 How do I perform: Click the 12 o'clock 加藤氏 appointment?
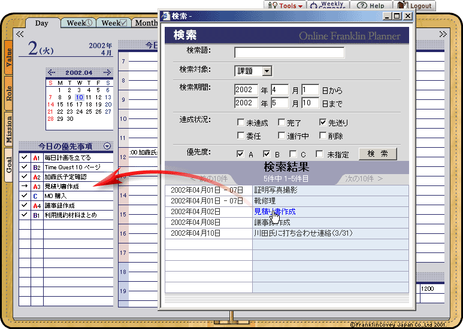point(144,153)
